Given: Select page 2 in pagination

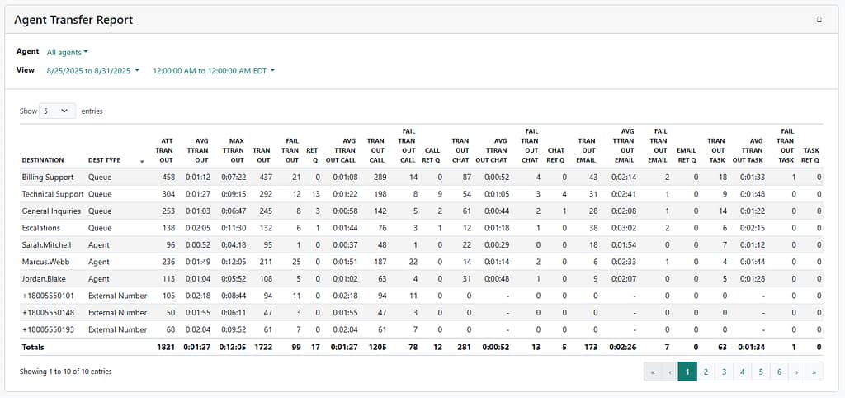Looking at the screenshot, I should 706,372.
